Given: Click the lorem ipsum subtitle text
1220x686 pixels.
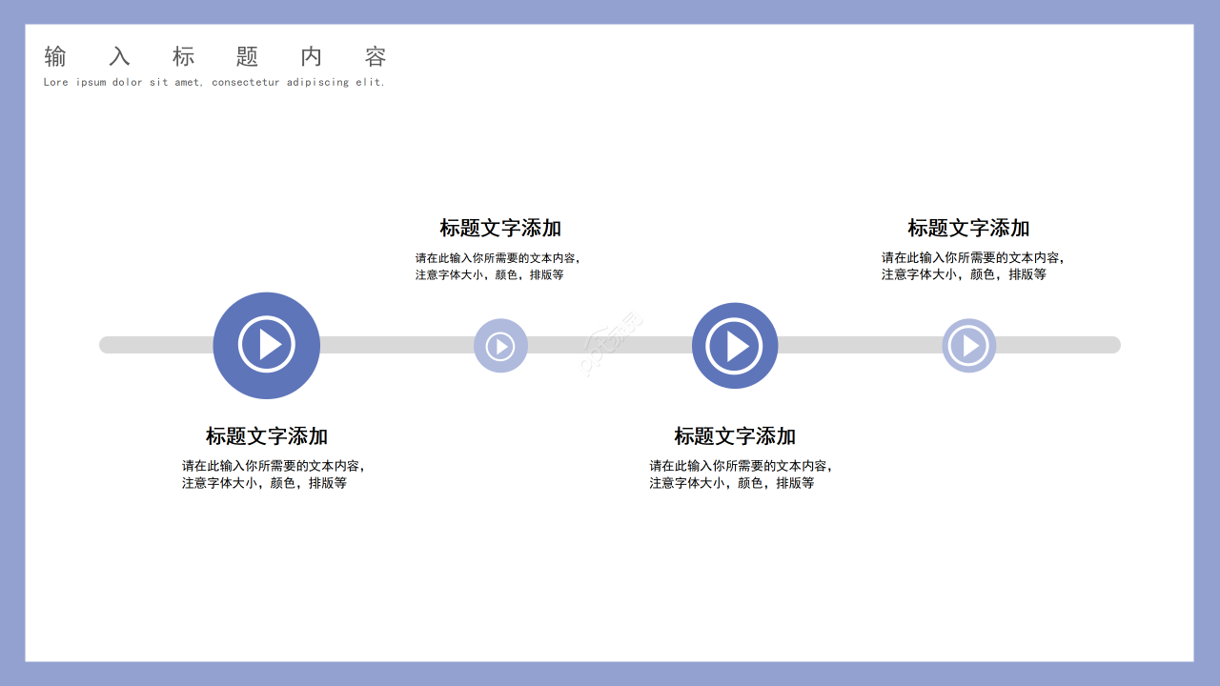Looking at the screenshot, I should [214, 82].
